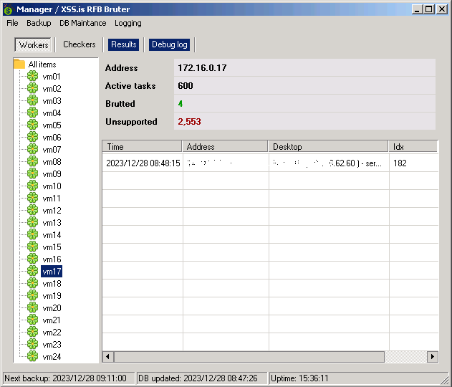Click the green icon next to vm18
Screen dimensions: 452x387
coord(32,283)
